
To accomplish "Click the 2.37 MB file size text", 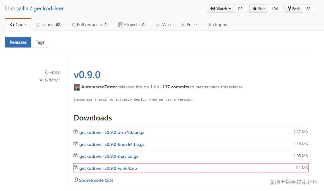I will 301,132.
